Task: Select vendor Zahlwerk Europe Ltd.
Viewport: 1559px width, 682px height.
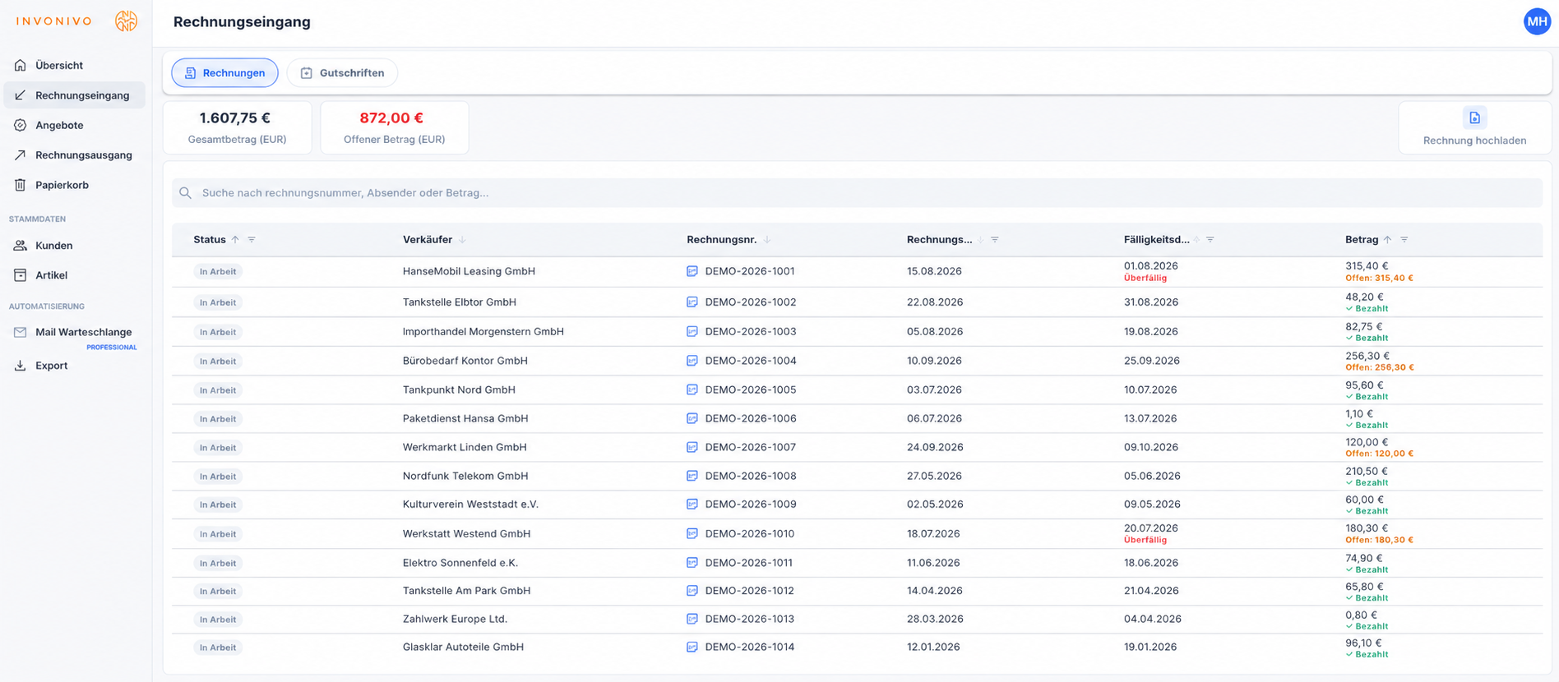Action: 455,619
